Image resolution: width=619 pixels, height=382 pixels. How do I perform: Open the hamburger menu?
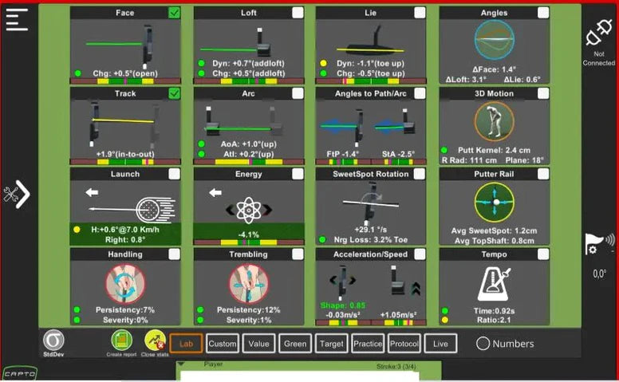click(17, 20)
